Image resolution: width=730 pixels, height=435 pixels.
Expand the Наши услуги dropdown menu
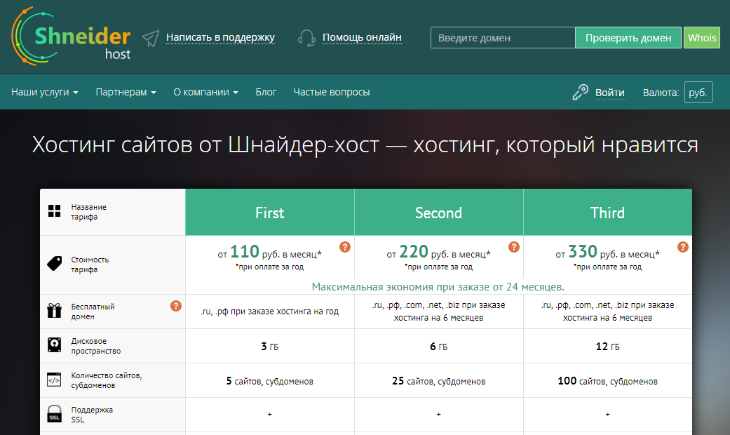tap(44, 92)
